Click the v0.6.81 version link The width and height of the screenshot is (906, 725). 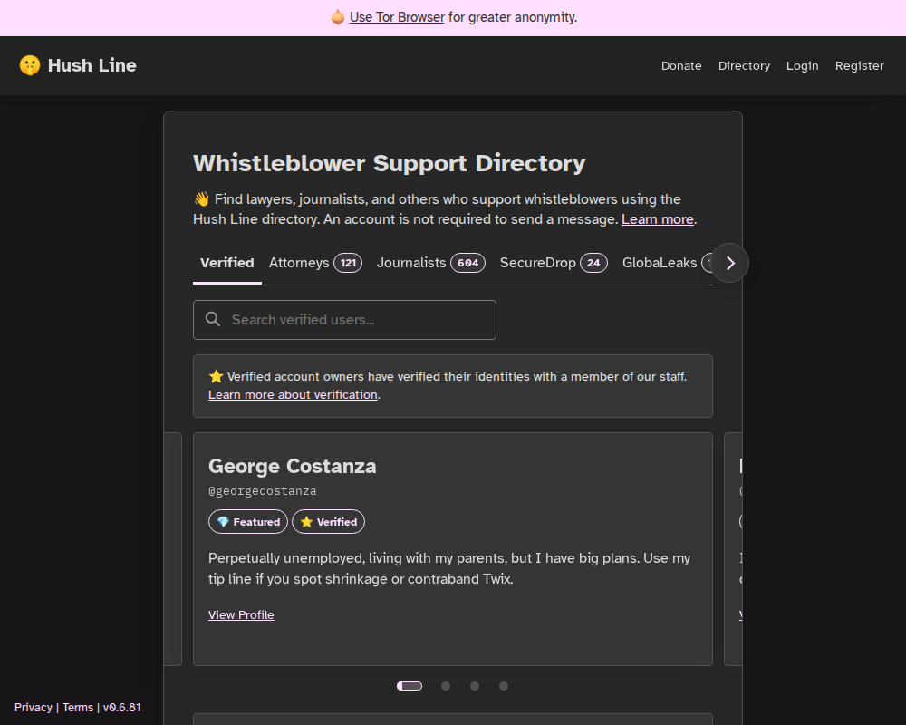coord(122,708)
